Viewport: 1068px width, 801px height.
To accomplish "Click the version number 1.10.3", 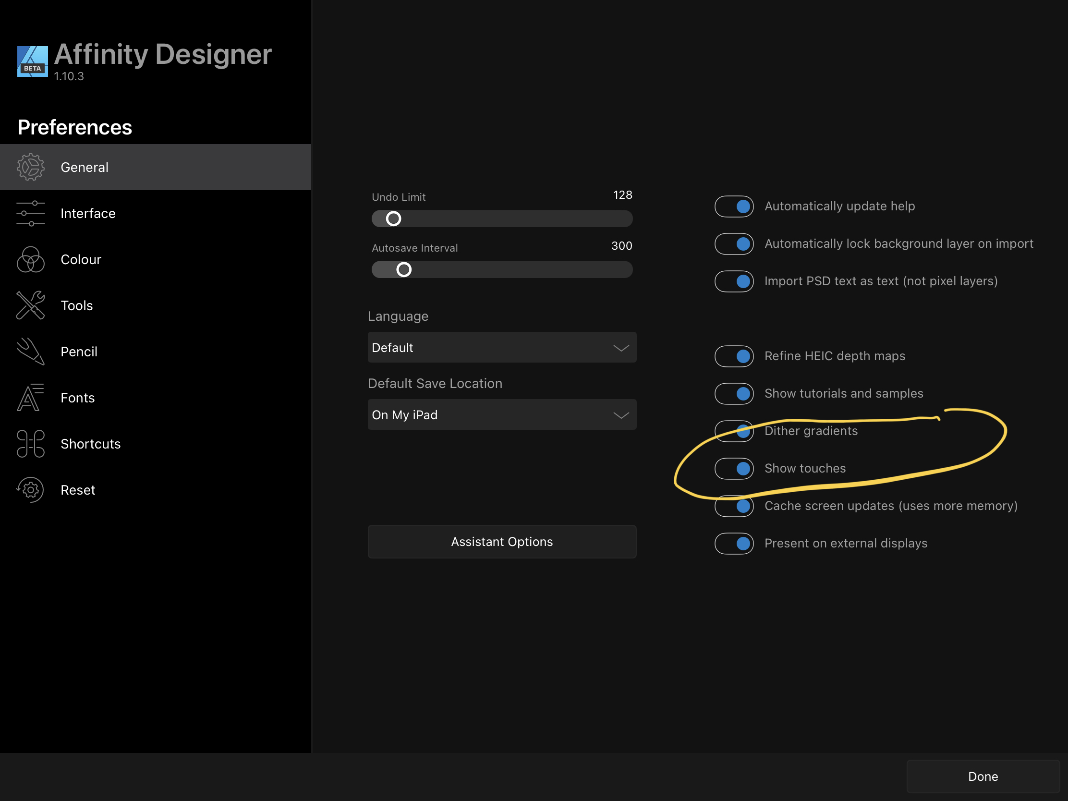I will pos(69,76).
